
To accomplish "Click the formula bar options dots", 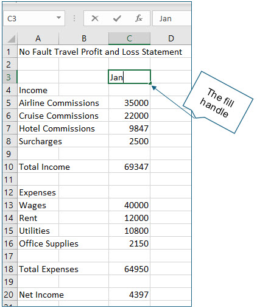I will 74,18.
